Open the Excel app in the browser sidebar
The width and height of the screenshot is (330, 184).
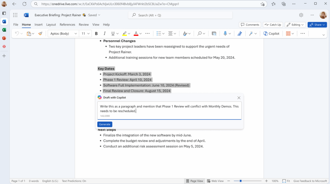tap(4, 30)
